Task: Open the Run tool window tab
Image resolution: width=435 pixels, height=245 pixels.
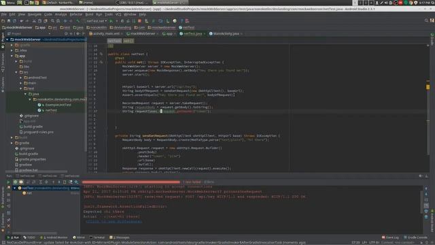Action: 13,238
